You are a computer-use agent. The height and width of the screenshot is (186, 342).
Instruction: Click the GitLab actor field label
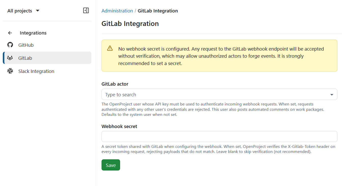tap(115, 84)
